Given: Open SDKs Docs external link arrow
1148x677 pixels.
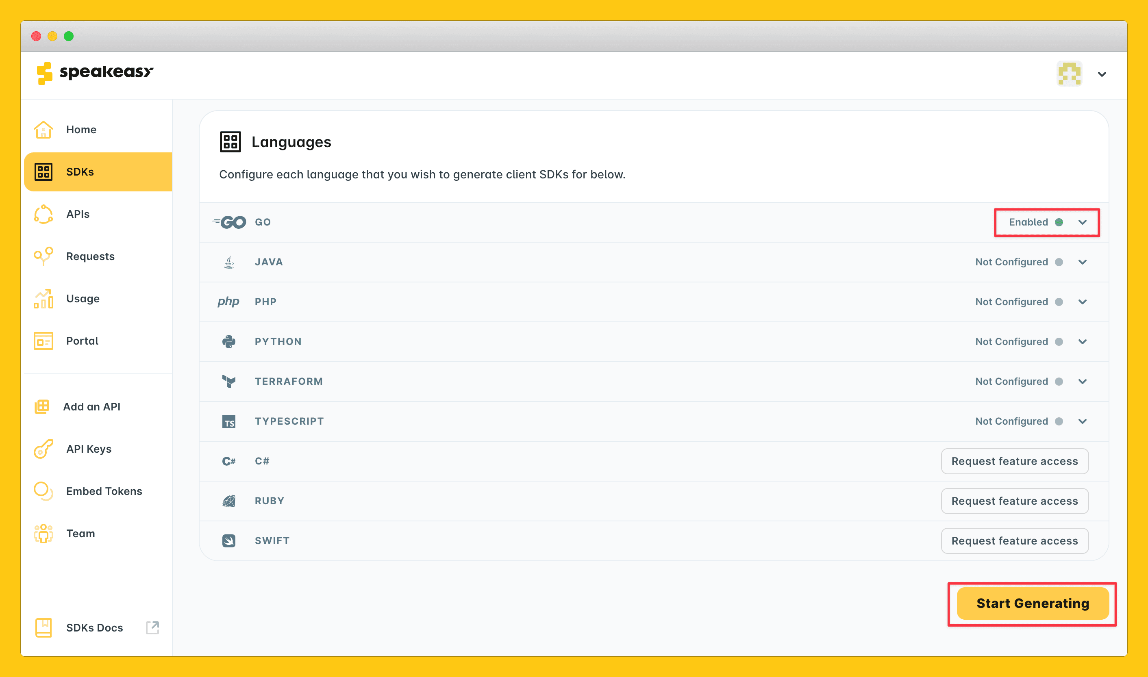Looking at the screenshot, I should click(x=152, y=628).
